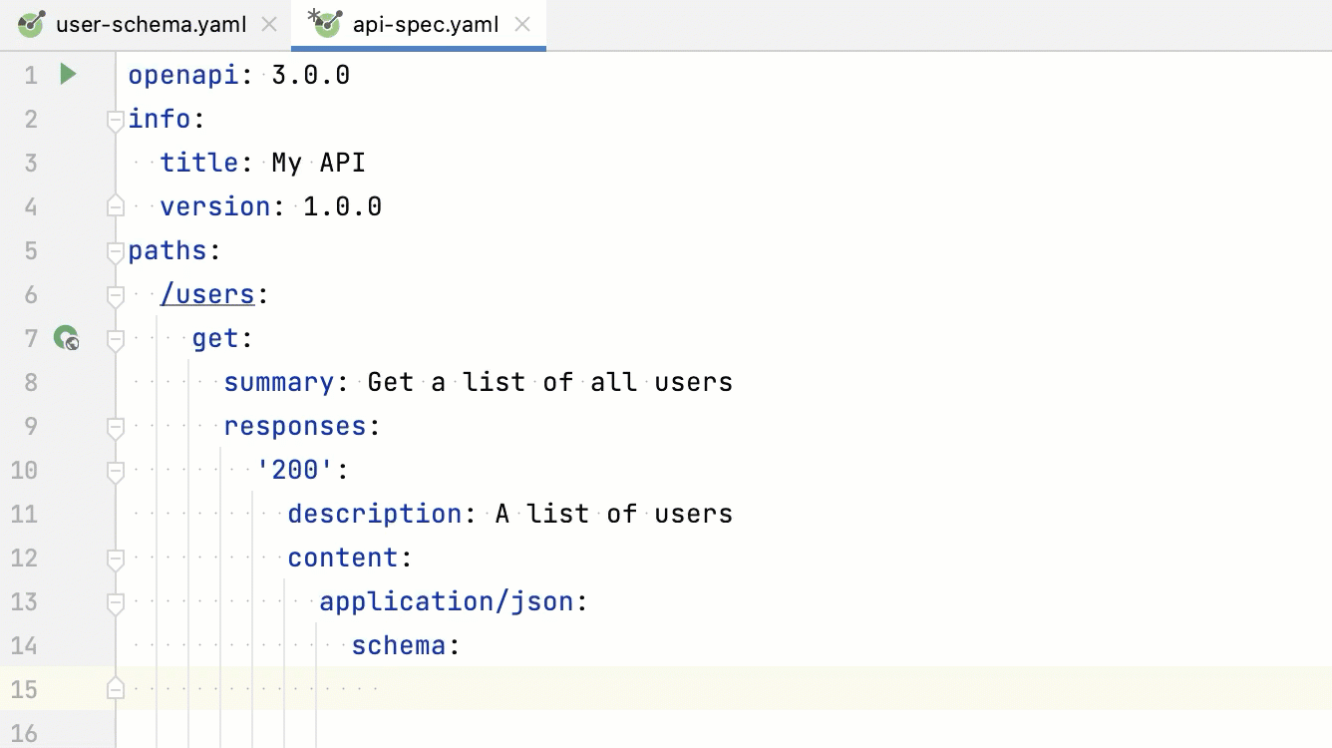Collapse the content section fold

(x=115, y=559)
